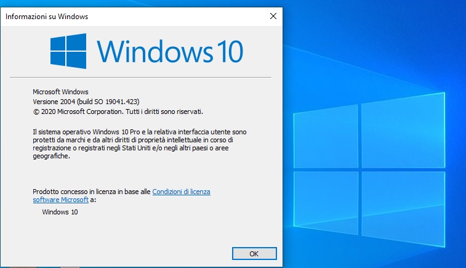Click the OK button
Screen dimensions: 466x268
[x=254, y=253]
